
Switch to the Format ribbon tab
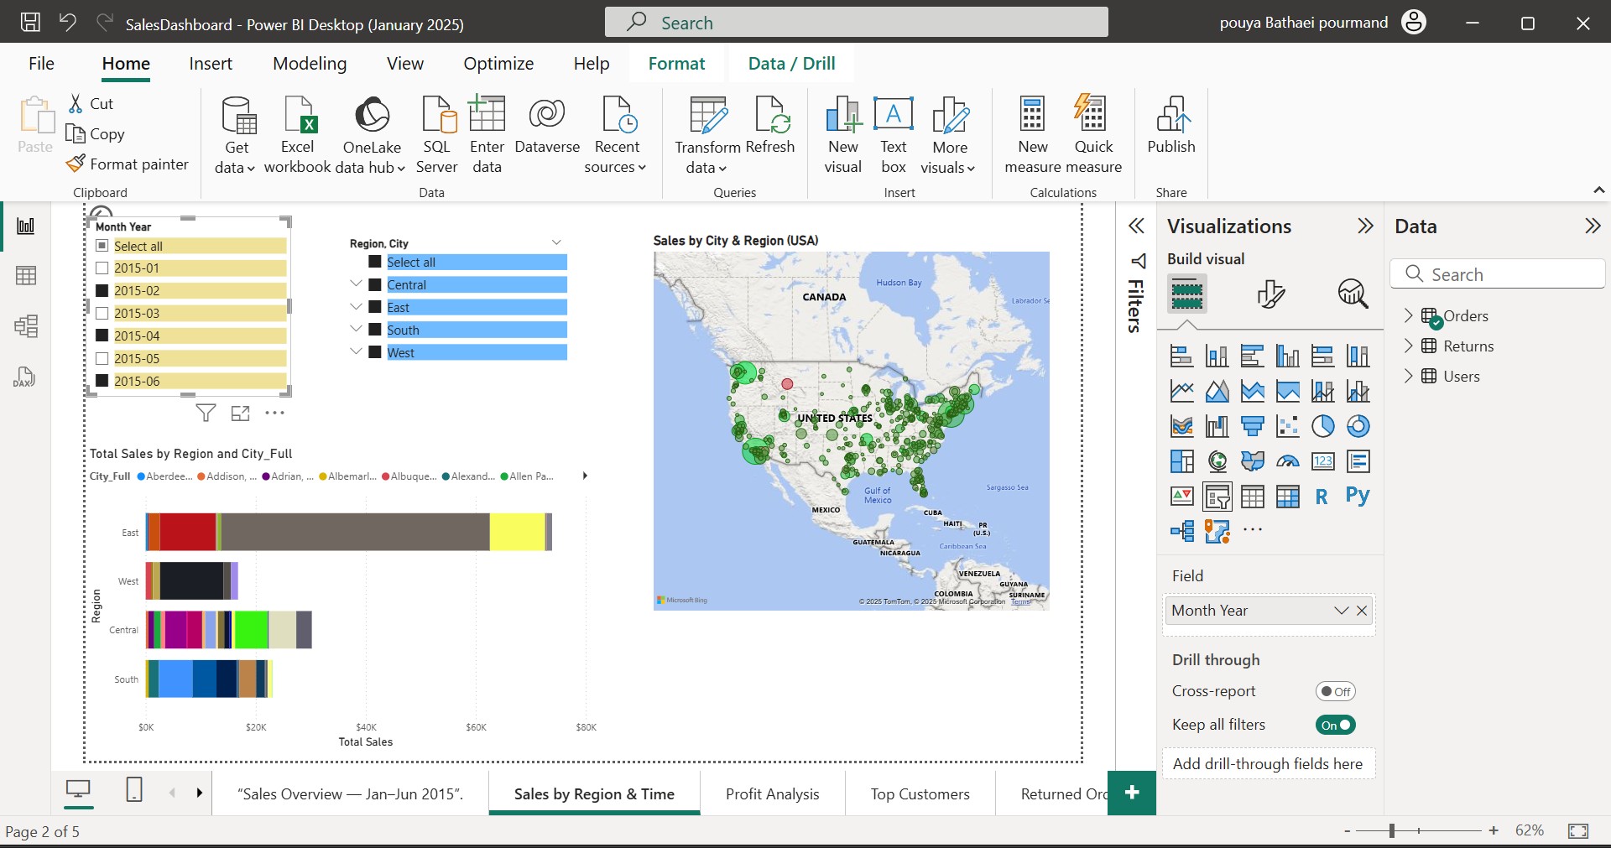(x=676, y=64)
